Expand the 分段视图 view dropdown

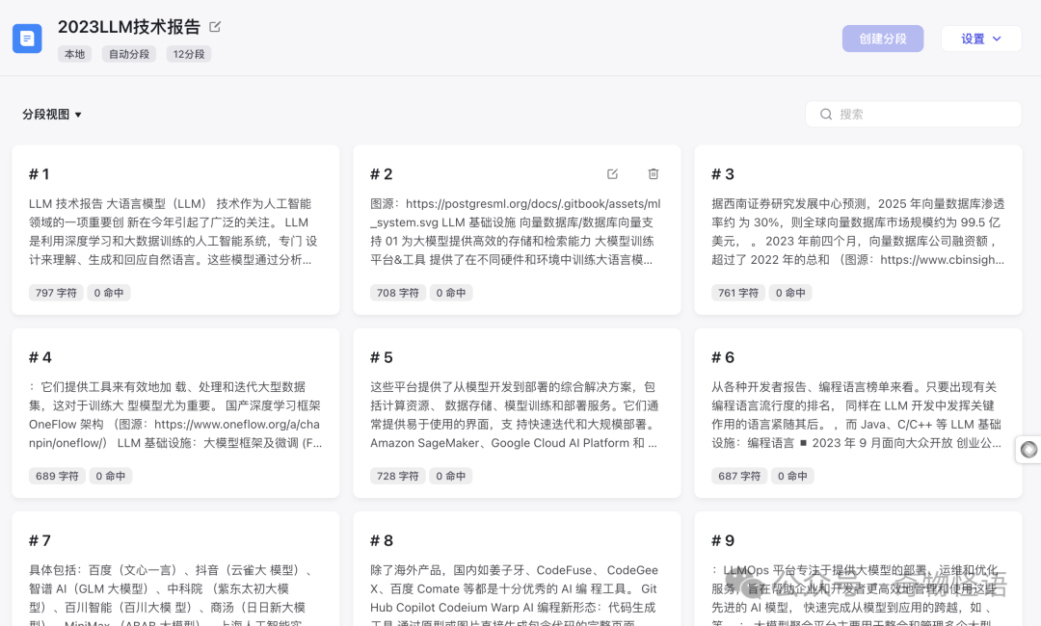52,115
